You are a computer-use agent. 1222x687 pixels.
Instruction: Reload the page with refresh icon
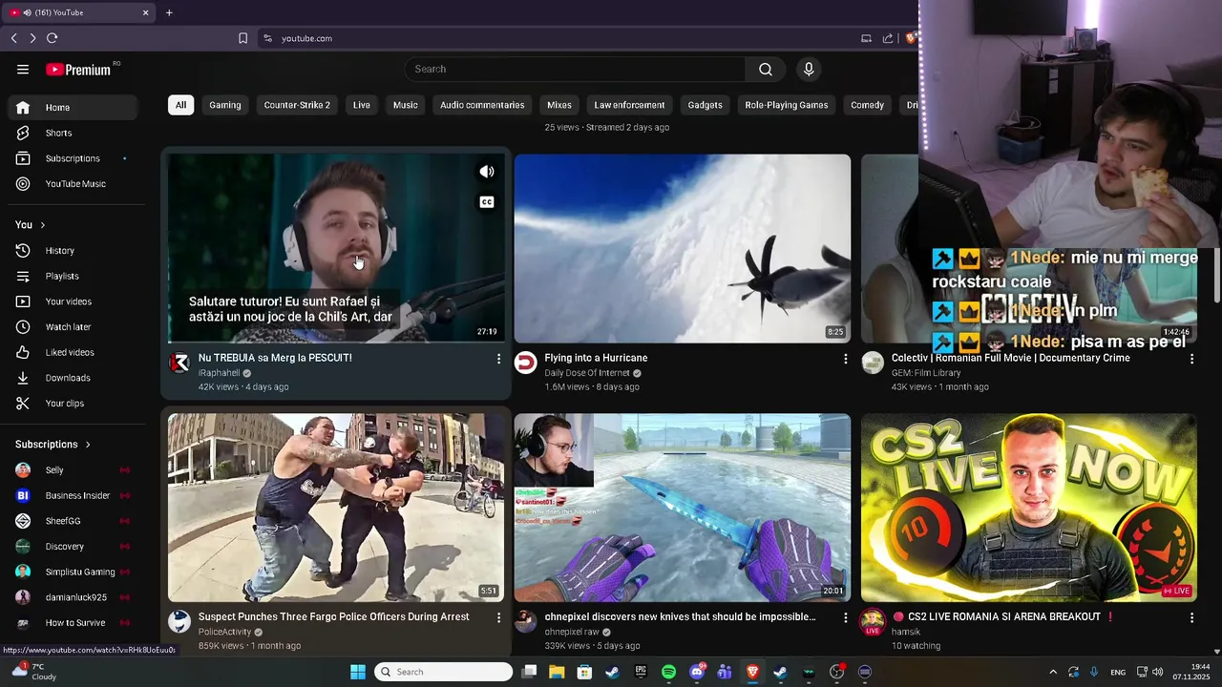click(52, 38)
